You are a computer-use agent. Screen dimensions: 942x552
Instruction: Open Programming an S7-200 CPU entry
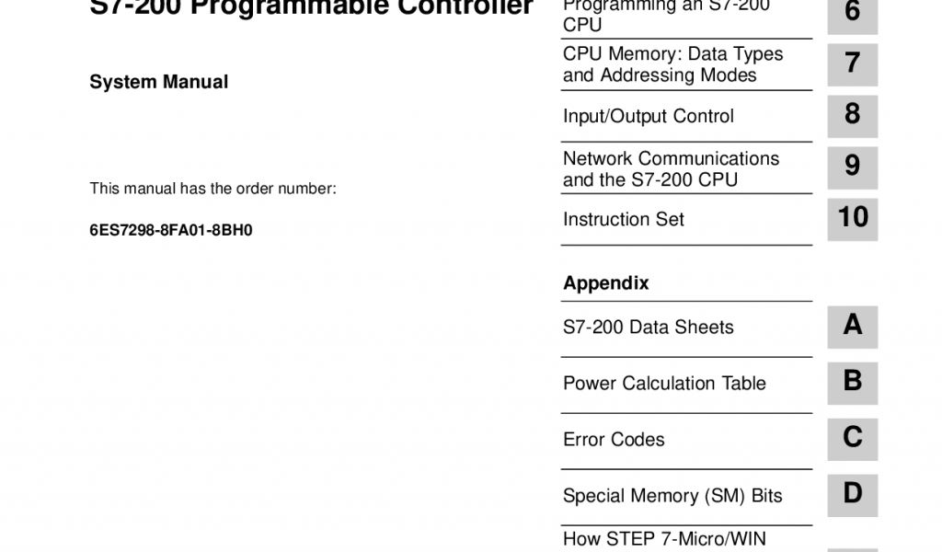pos(666,15)
